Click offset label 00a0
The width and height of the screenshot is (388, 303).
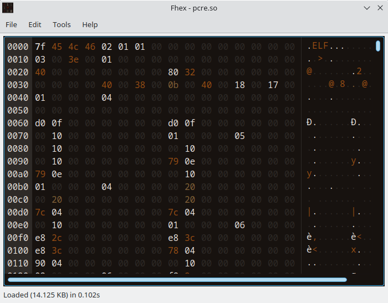(18, 174)
